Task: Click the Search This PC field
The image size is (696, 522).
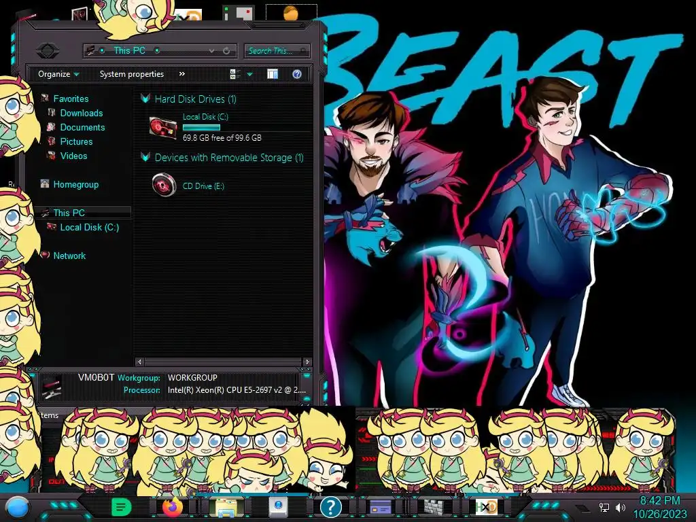Action: 277,51
